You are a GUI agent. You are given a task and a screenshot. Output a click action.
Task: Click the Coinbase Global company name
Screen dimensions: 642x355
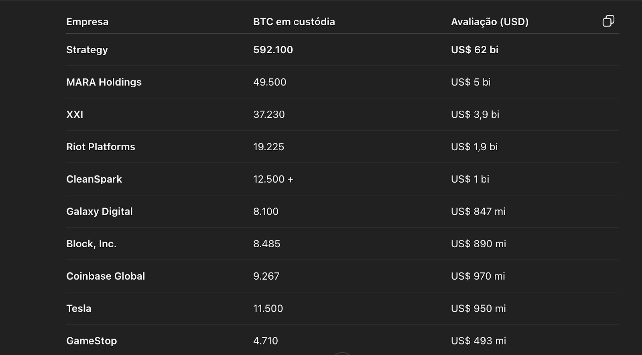click(106, 276)
